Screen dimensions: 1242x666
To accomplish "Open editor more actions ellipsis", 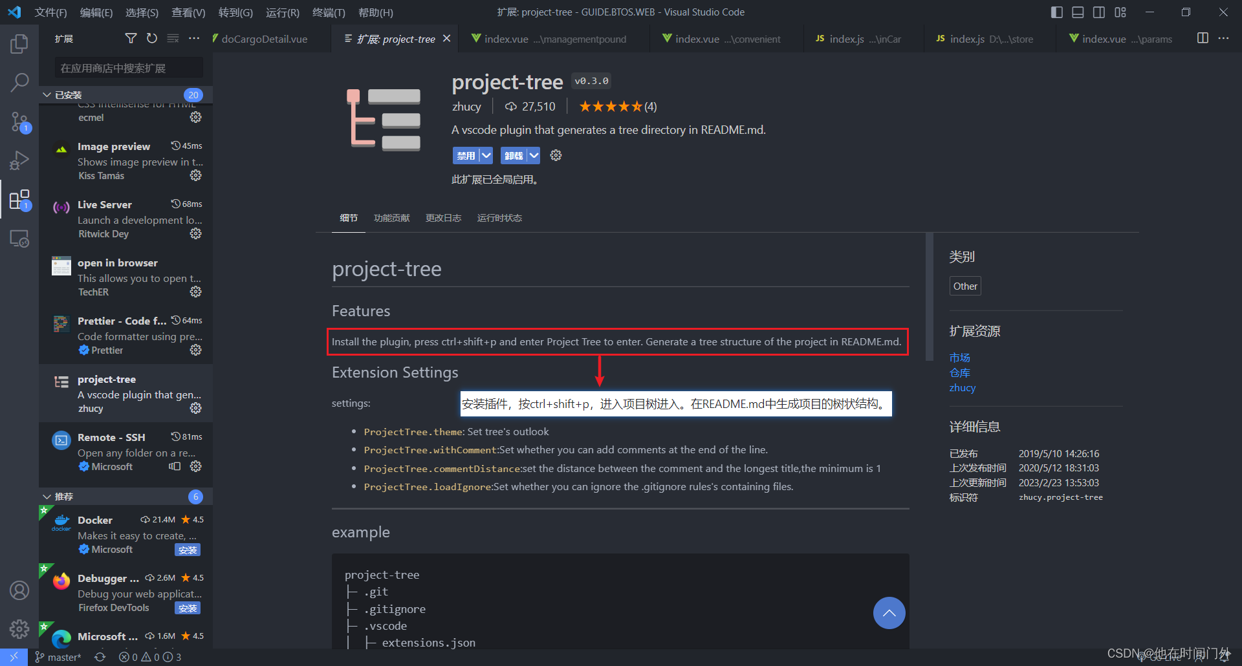I will click(x=1223, y=38).
